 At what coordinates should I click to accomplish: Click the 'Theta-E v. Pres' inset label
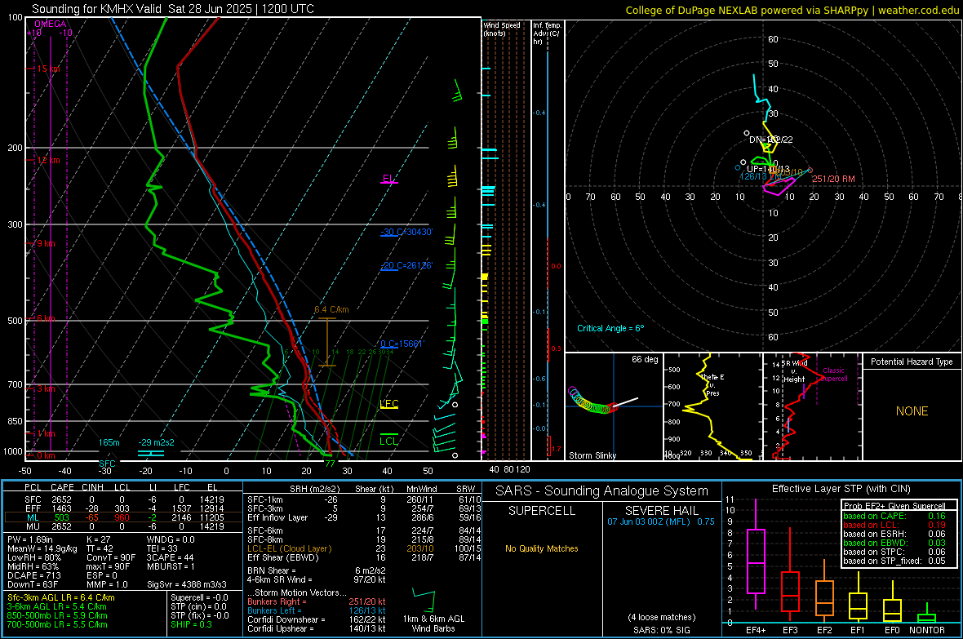[712, 385]
